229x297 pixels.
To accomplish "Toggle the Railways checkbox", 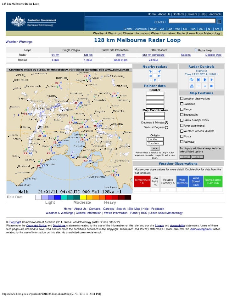I will click(x=182, y=141).
